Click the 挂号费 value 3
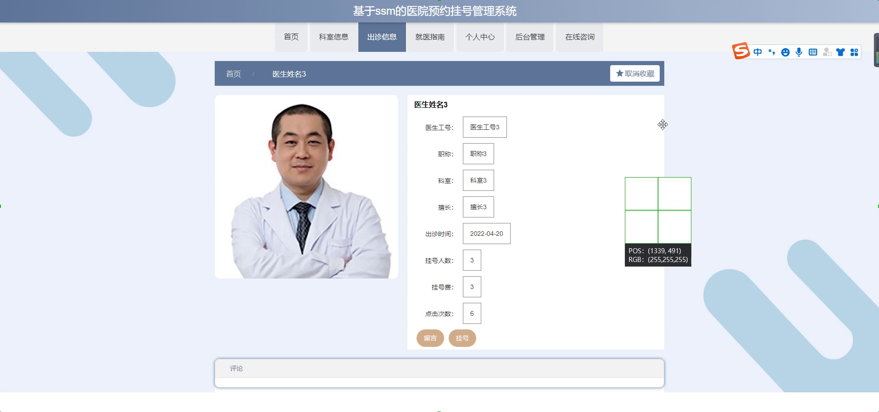879x412 pixels. coord(472,287)
